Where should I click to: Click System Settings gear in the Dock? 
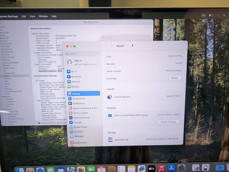pos(181,168)
